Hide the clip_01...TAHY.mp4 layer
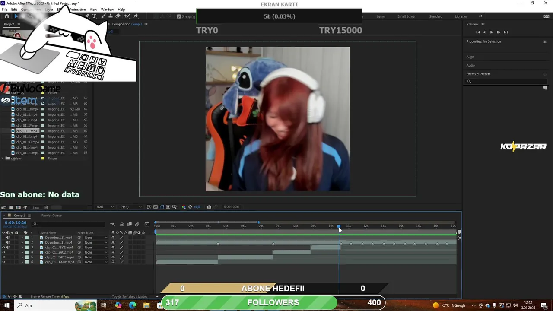Viewport: 553px width, 311px height. coord(3,262)
